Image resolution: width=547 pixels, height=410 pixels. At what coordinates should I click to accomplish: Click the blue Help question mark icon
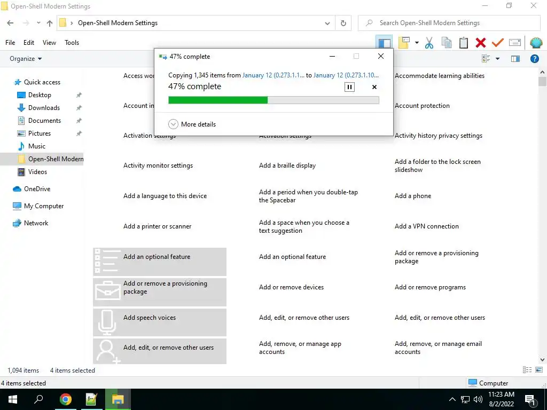tap(534, 59)
